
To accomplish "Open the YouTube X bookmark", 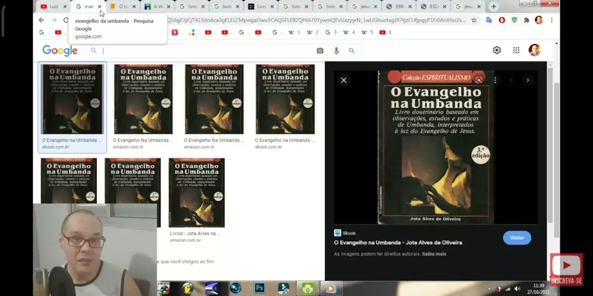I will point(385,33).
